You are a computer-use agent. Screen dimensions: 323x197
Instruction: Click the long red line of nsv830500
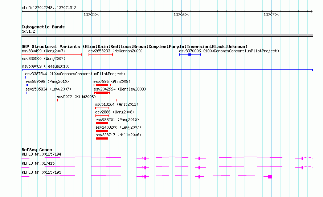tap(167, 62)
